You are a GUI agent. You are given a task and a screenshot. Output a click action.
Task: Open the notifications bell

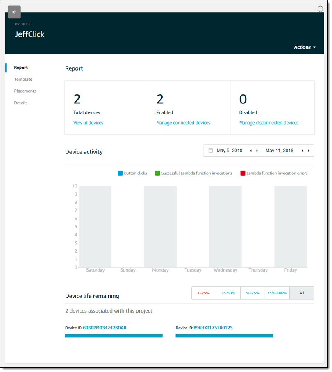(x=320, y=9)
